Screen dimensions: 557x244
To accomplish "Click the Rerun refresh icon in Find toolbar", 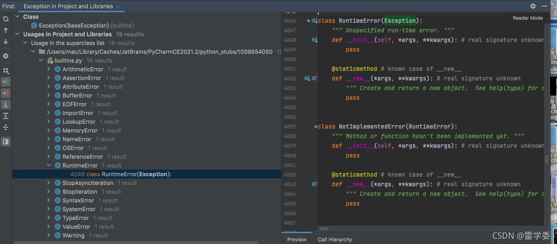I will click(6, 19).
